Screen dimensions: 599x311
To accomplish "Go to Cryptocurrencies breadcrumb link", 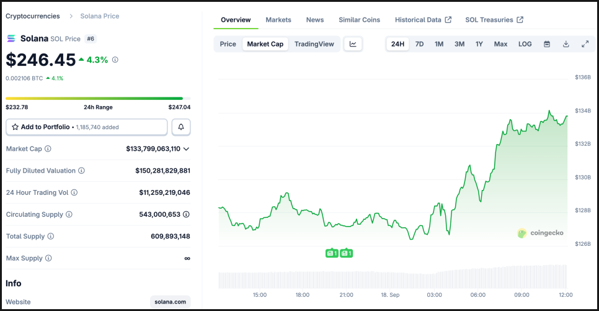I will coord(32,16).
